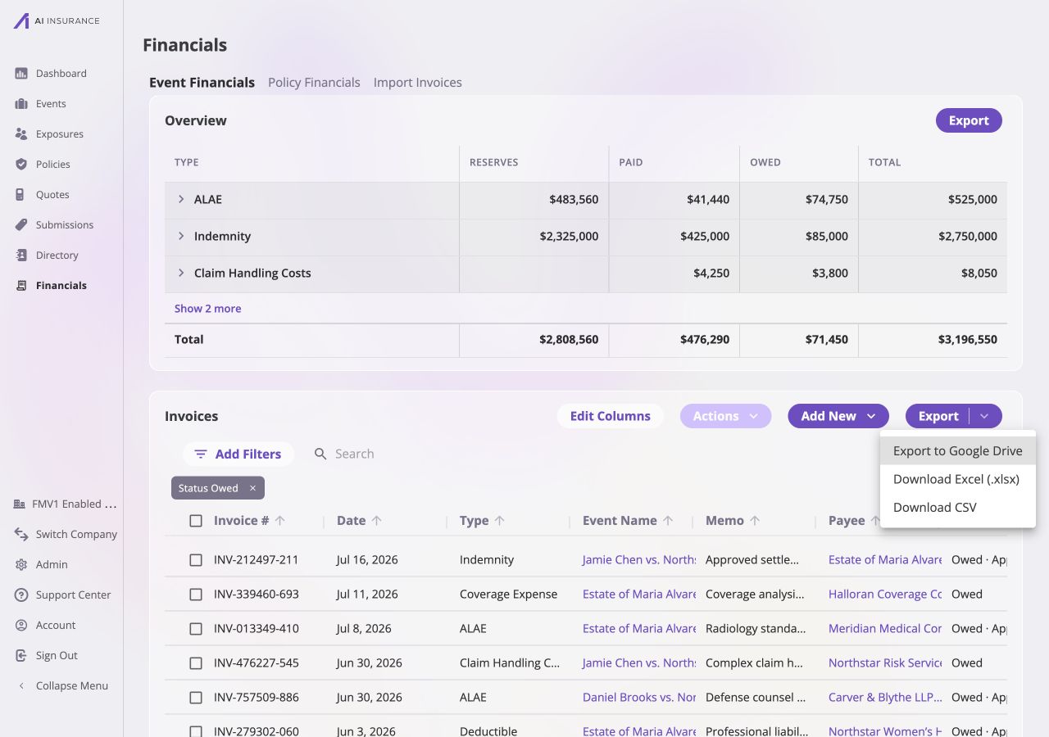Check the box for INV-339460-693
Image resolution: width=1049 pixels, height=737 pixels.
coord(196,595)
